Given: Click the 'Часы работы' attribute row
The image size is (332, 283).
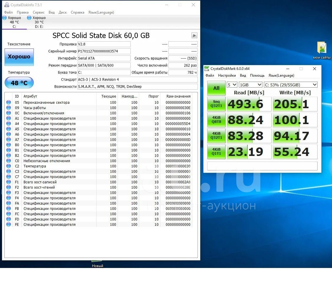Looking at the screenshot, I should coord(98,108).
